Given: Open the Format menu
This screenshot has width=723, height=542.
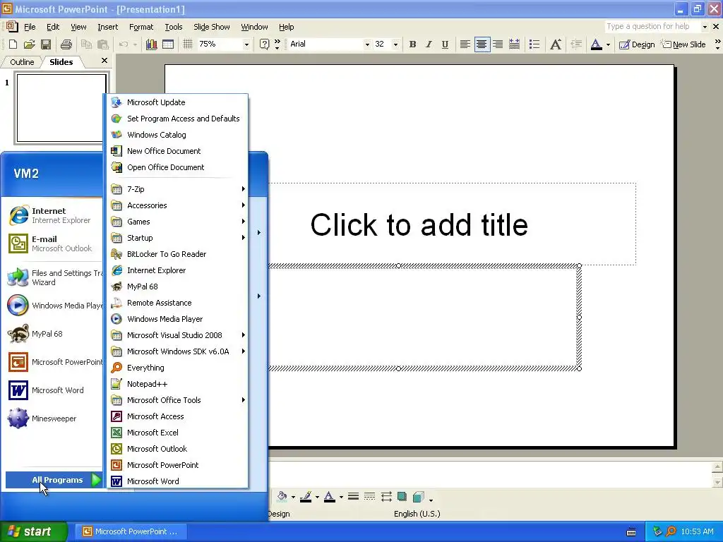Looking at the screenshot, I should point(141,27).
